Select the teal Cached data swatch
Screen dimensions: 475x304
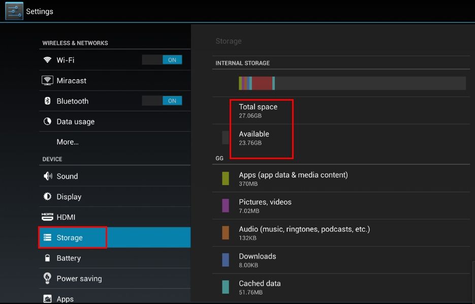point(226,287)
